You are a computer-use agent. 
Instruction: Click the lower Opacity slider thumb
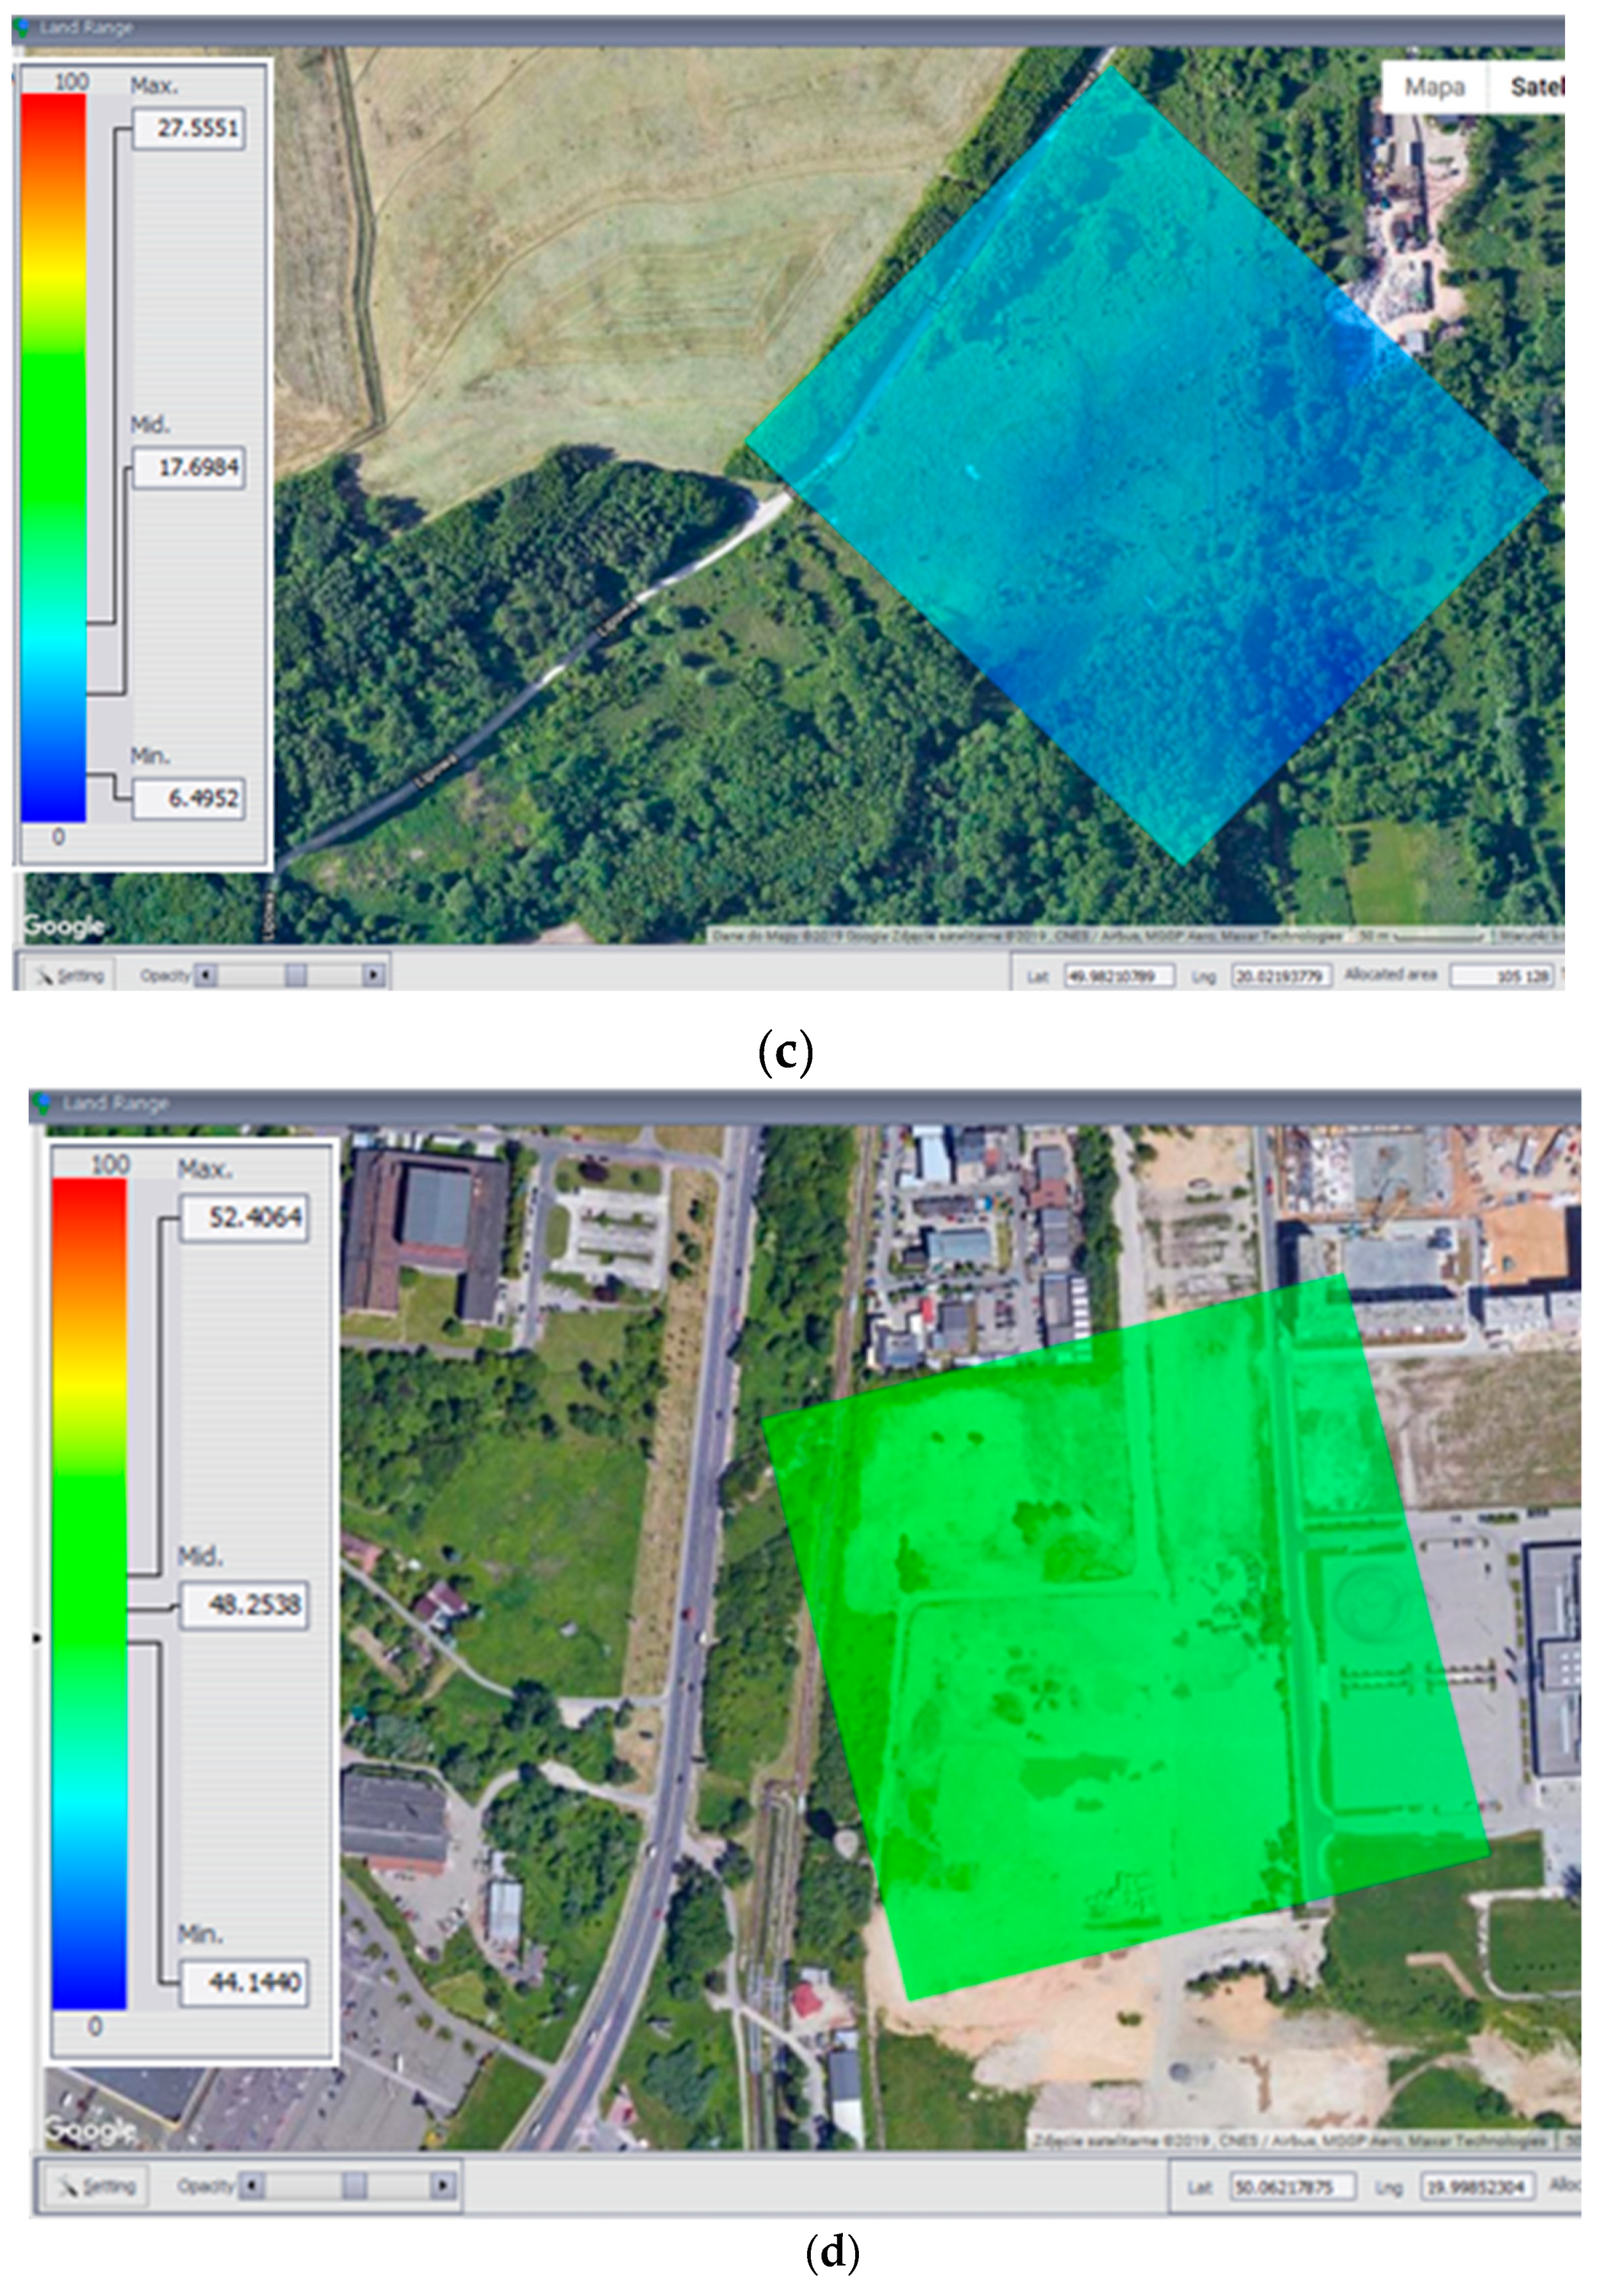(x=354, y=2186)
